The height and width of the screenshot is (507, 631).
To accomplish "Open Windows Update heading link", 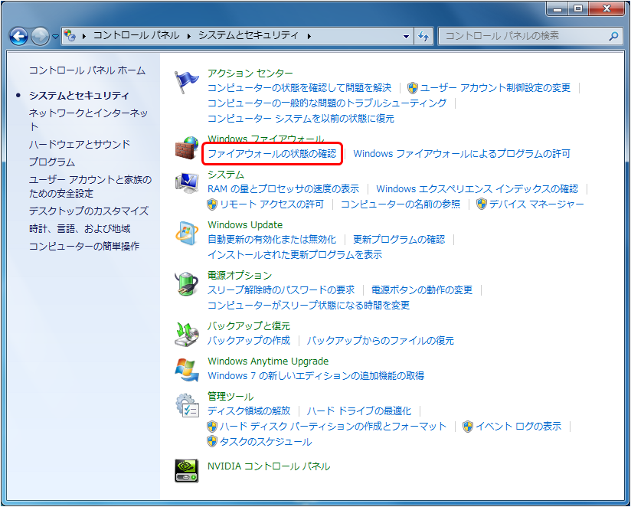I will [245, 224].
